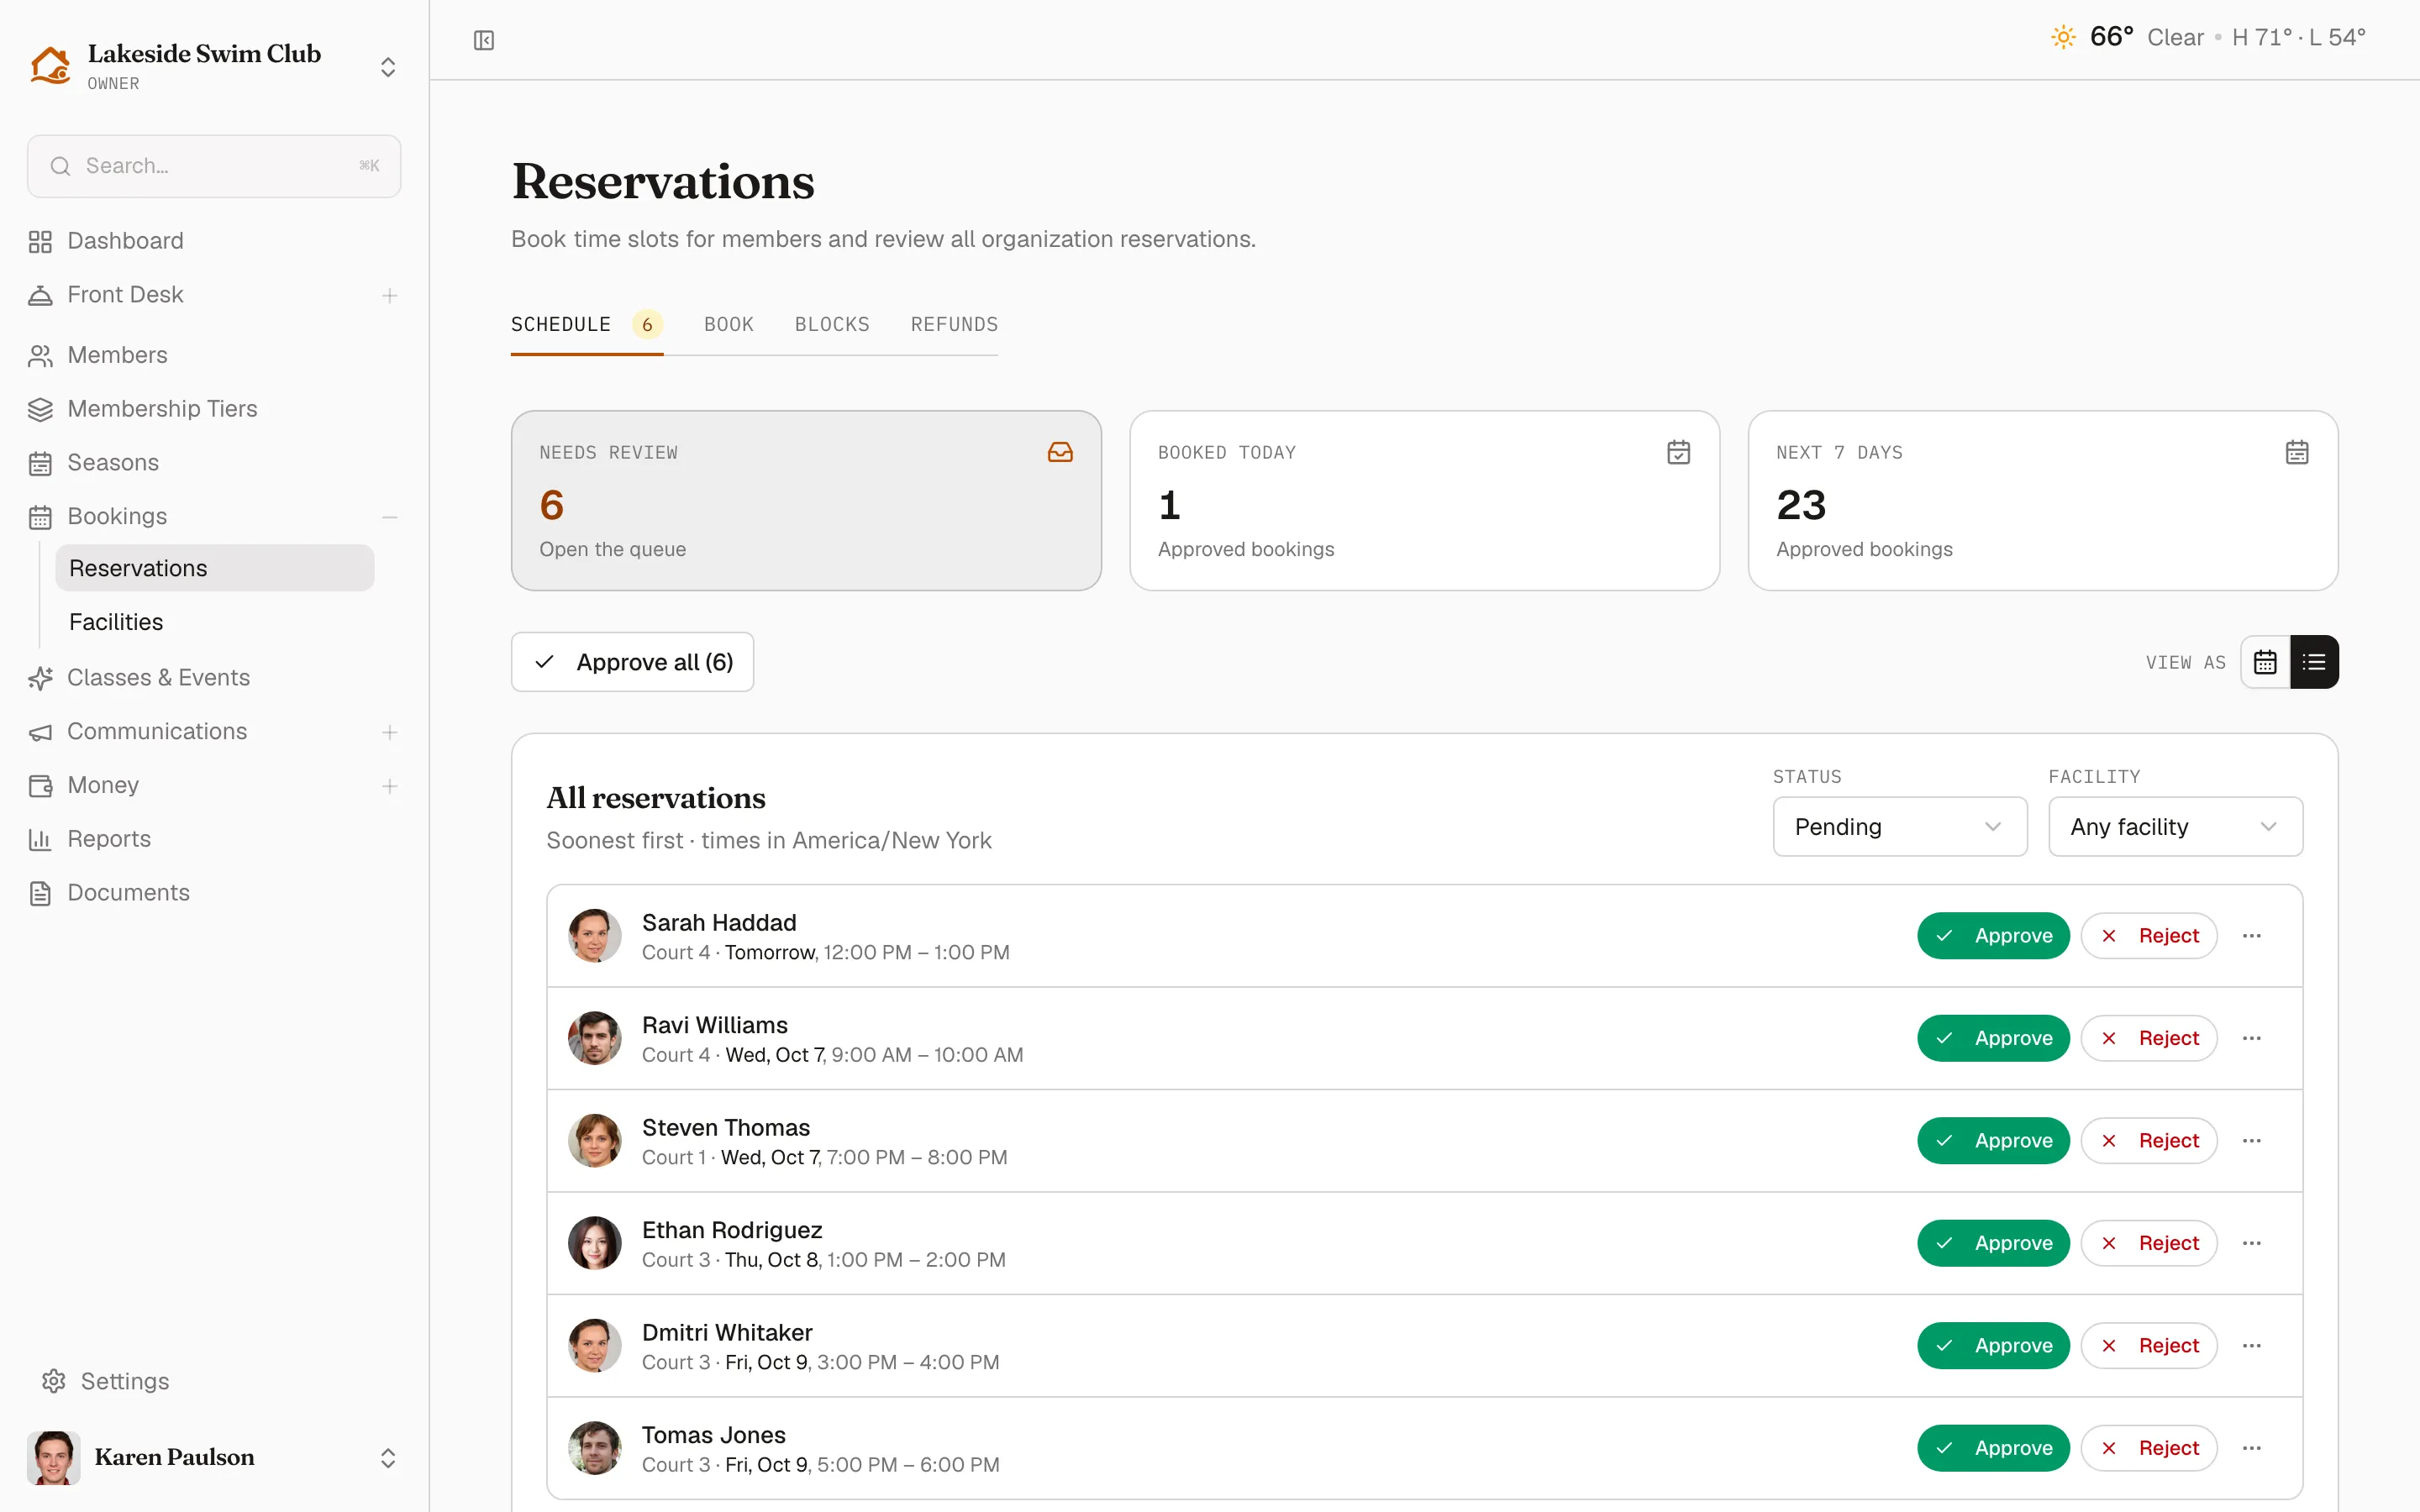Image resolution: width=2420 pixels, height=1512 pixels.
Task: Focus the Search input field
Action: [x=214, y=166]
